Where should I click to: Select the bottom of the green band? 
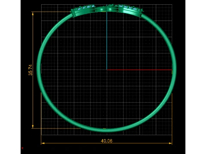point(106,130)
